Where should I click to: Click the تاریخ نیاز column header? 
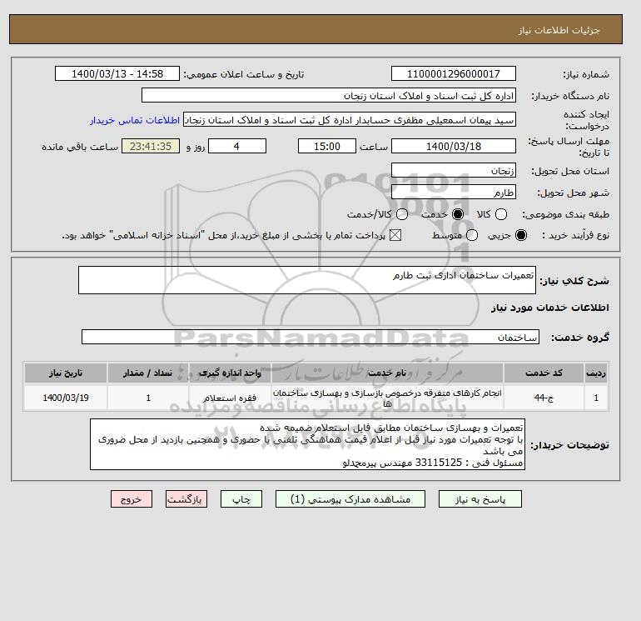pos(66,373)
